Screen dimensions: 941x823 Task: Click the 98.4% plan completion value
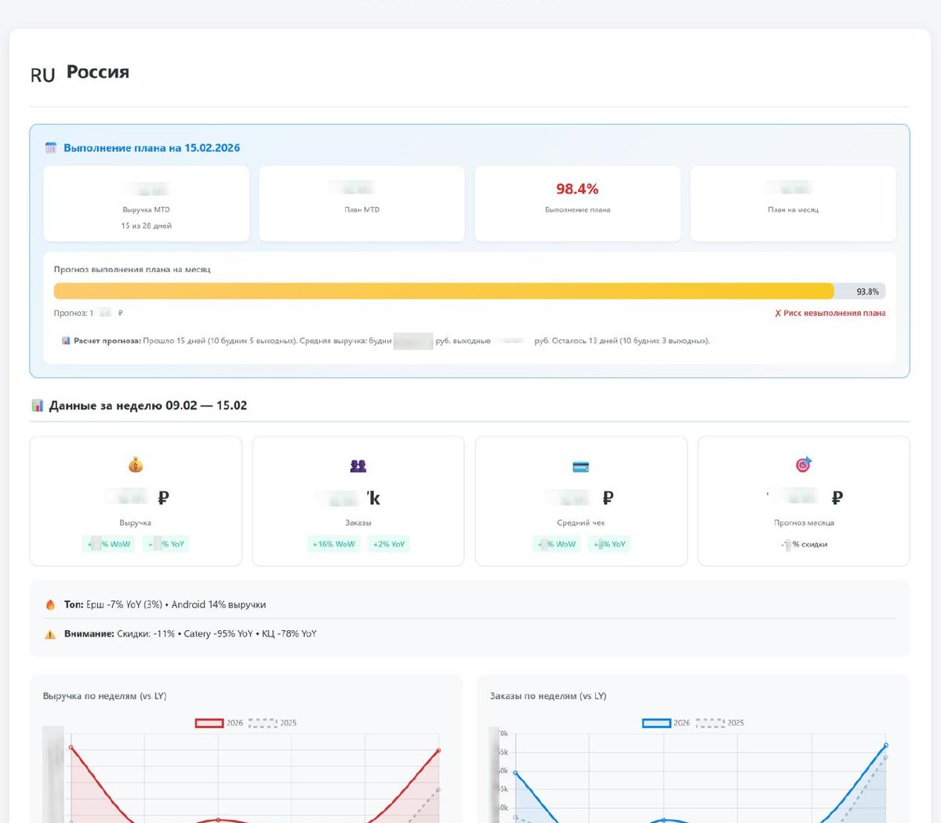pos(577,189)
